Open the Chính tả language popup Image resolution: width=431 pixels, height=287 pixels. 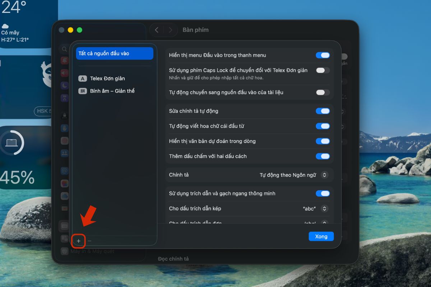coord(324,175)
